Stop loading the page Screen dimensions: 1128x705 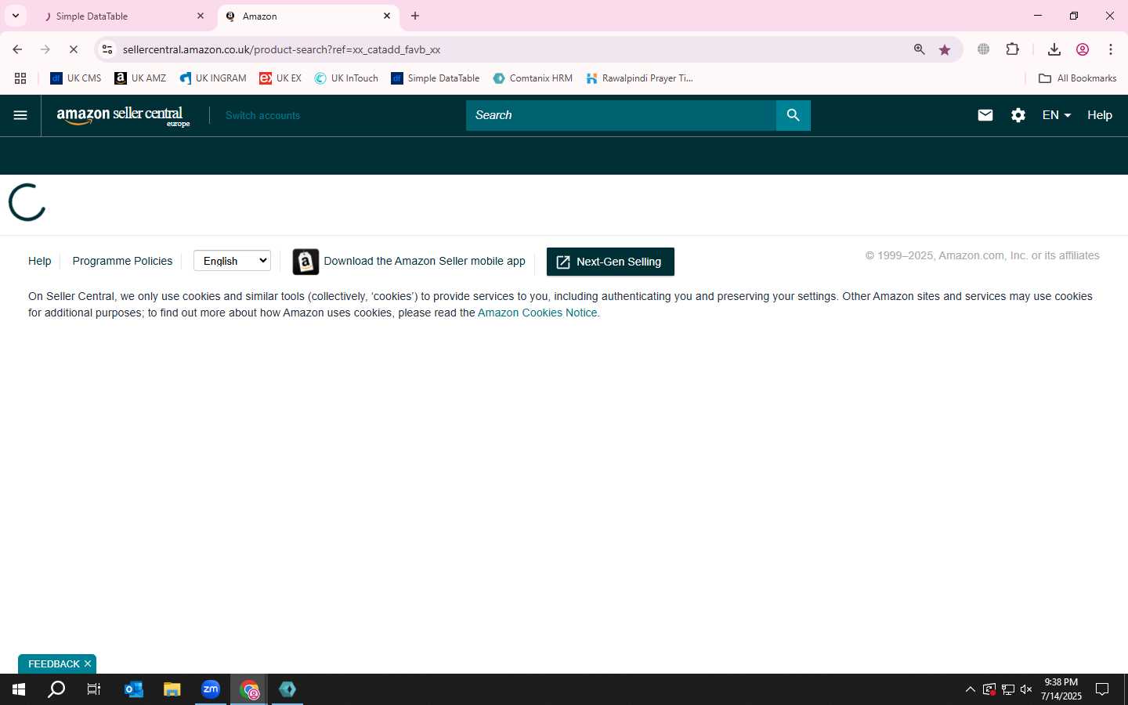pyautogui.click(x=74, y=49)
